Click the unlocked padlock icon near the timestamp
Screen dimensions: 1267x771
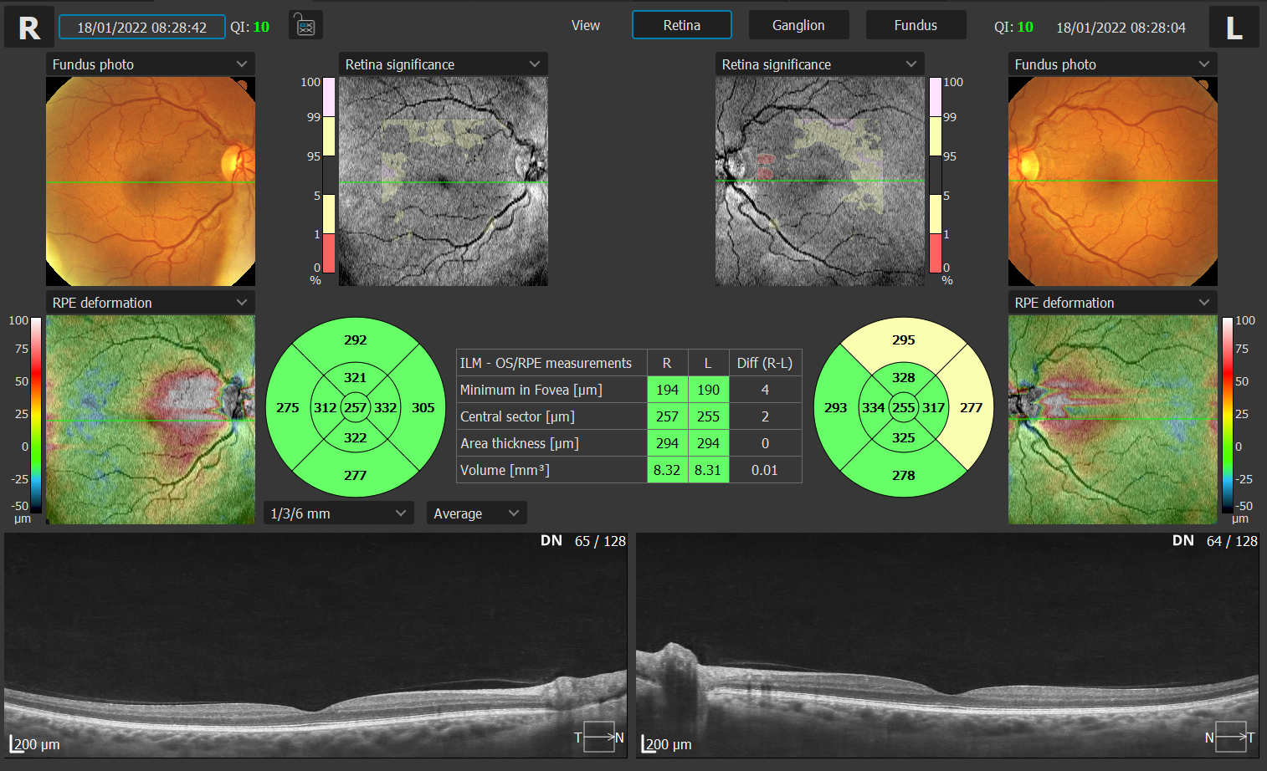pos(304,25)
